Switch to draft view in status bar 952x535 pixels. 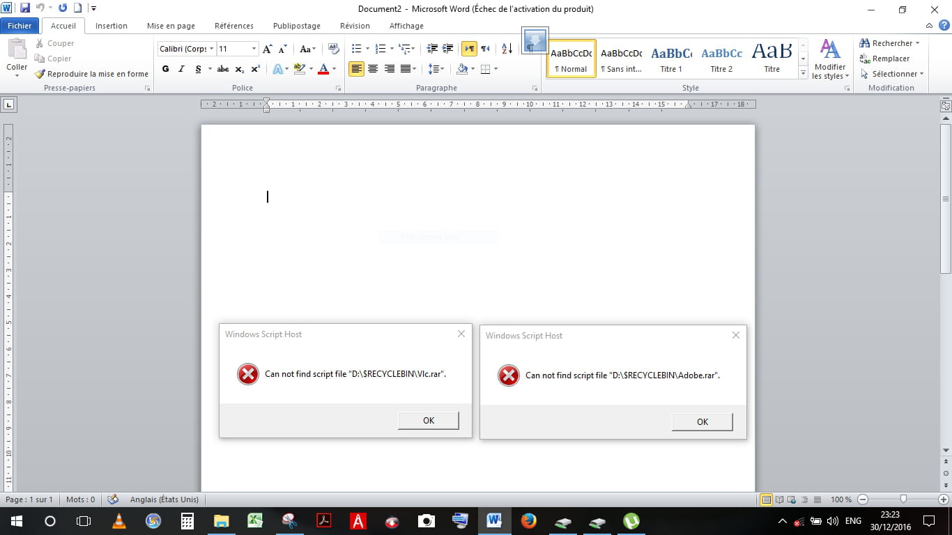817,499
